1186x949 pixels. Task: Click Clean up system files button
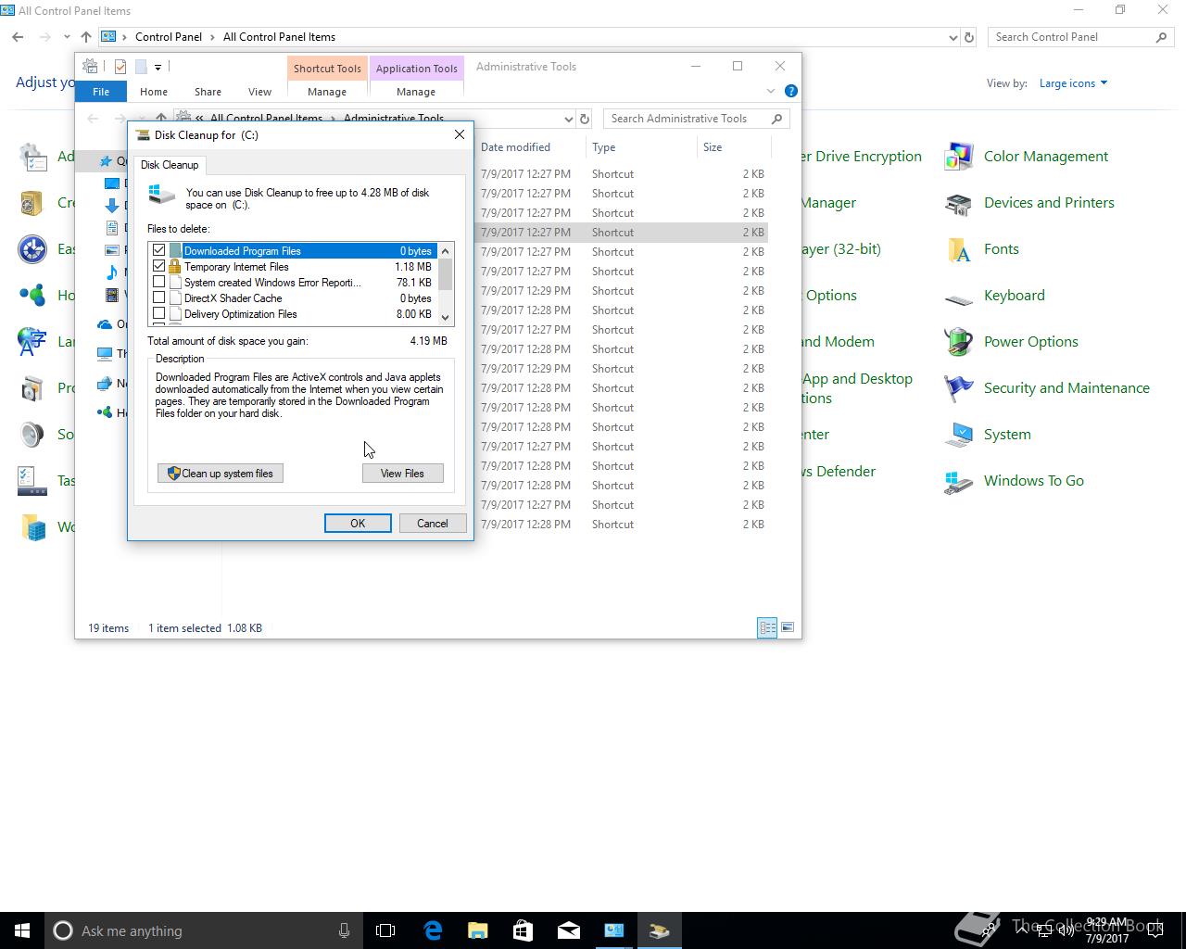tap(221, 474)
